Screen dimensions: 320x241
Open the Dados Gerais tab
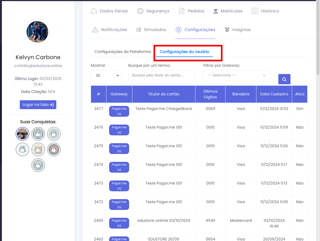tap(109, 11)
